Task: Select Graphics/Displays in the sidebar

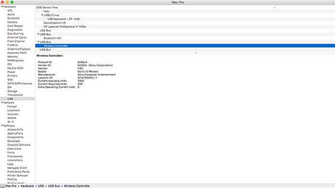Action: (19, 49)
